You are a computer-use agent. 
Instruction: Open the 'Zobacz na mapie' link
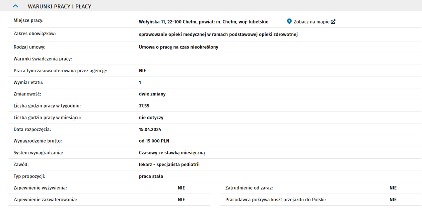[x=311, y=22]
